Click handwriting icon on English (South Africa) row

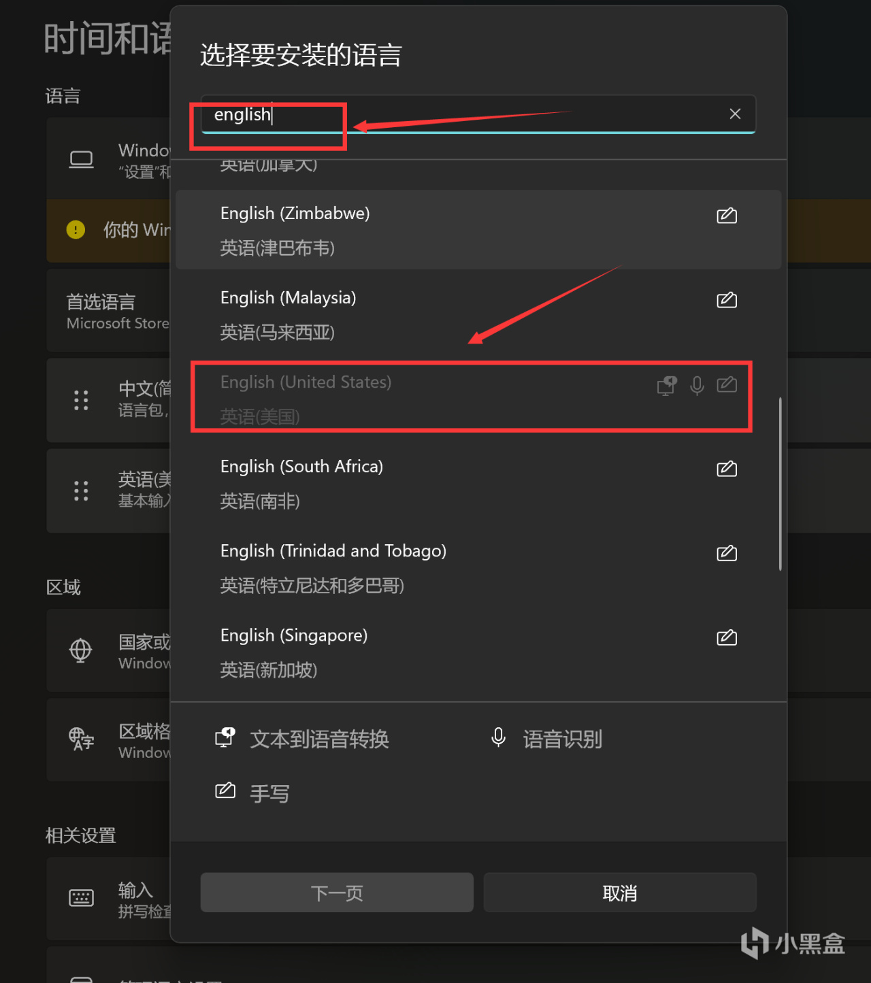(x=727, y=469)
